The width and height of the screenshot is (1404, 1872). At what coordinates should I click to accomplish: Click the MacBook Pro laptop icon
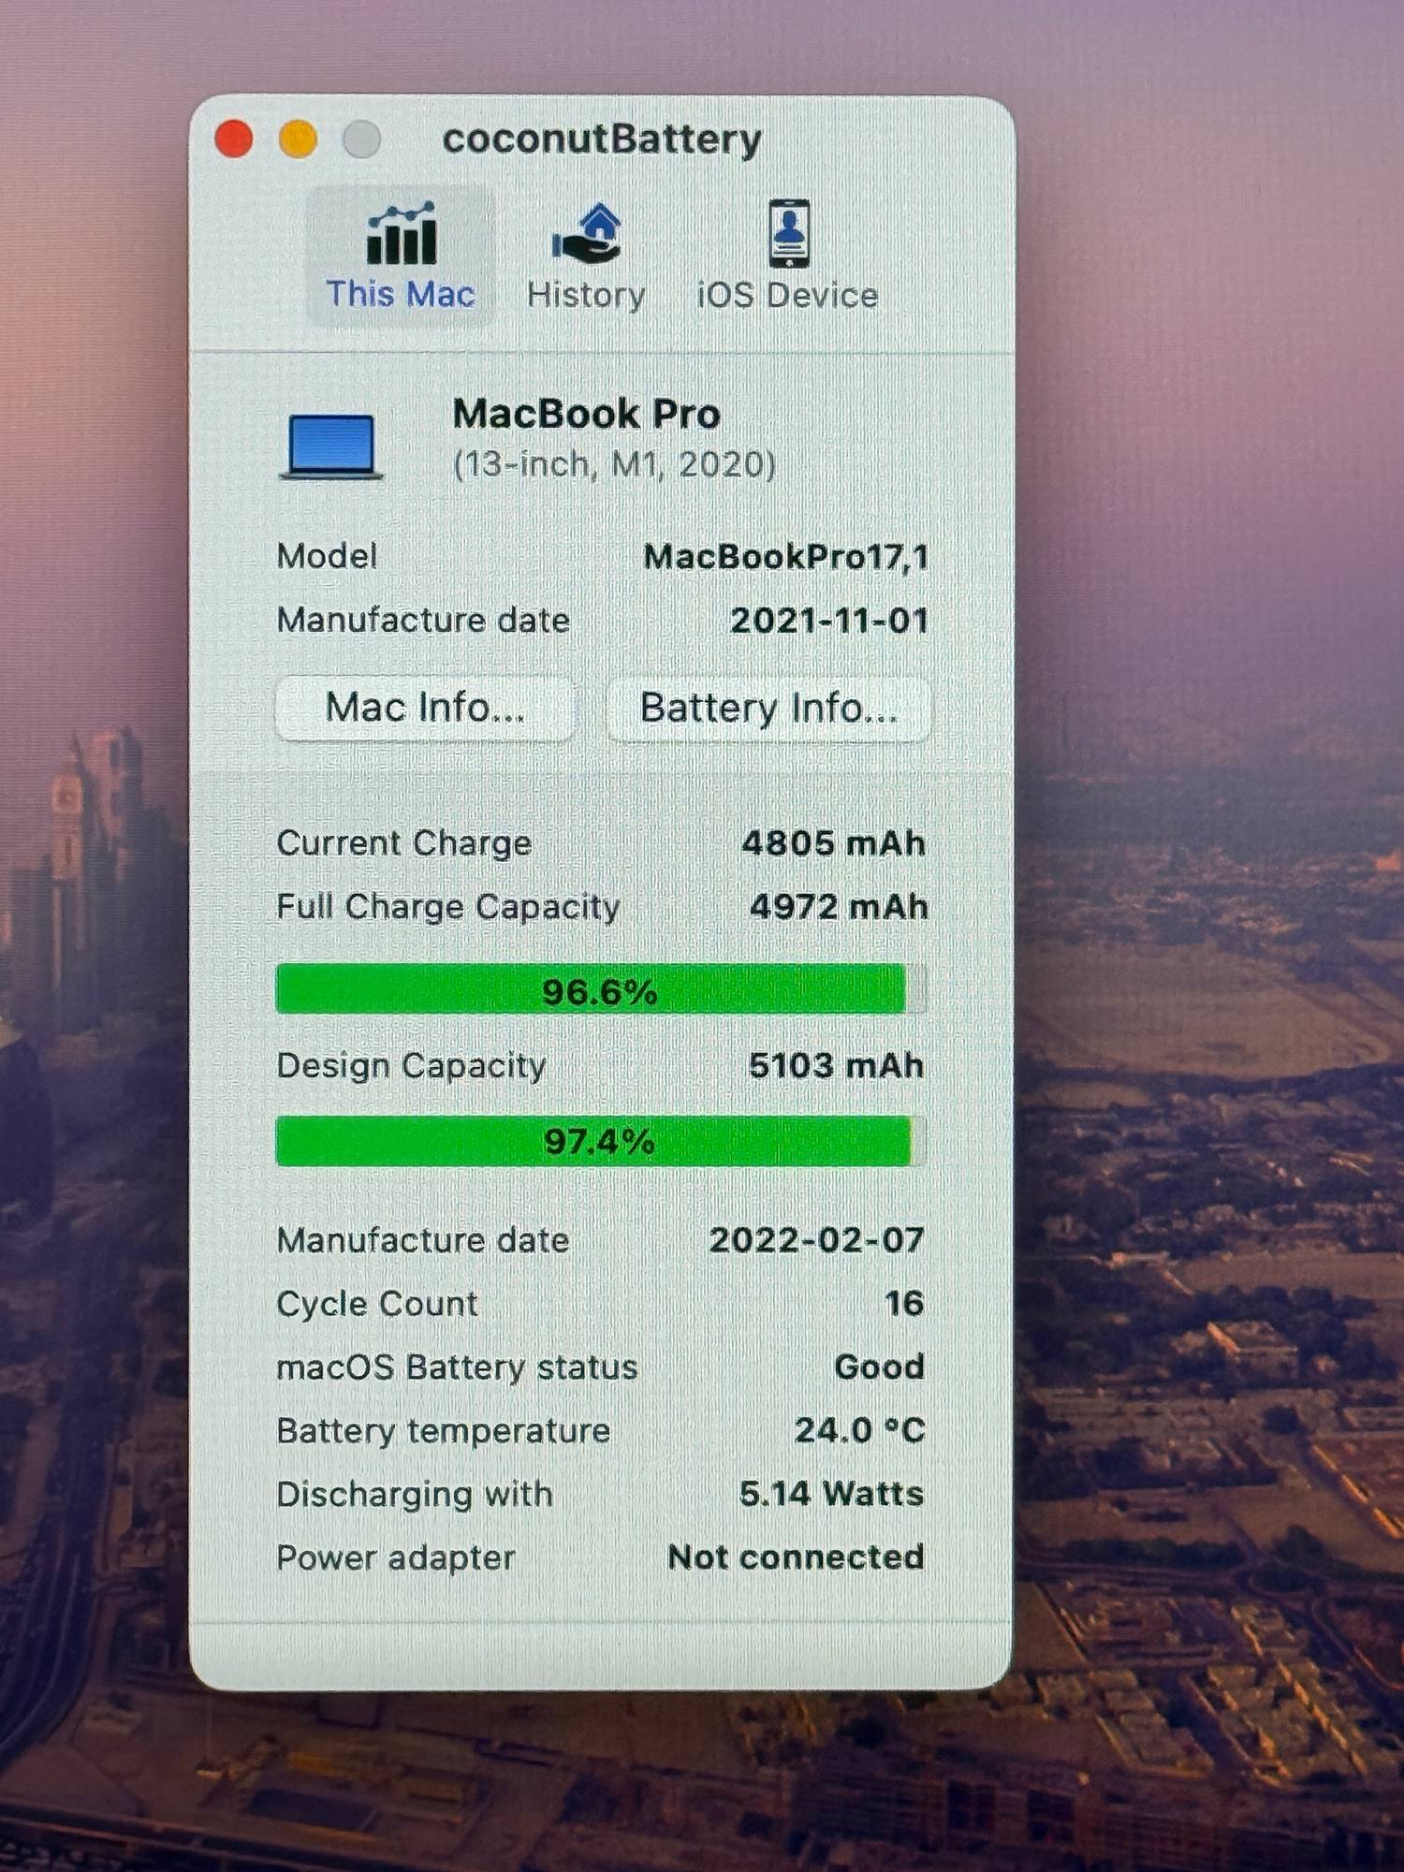pyautogui.click(x=331, y=447)
